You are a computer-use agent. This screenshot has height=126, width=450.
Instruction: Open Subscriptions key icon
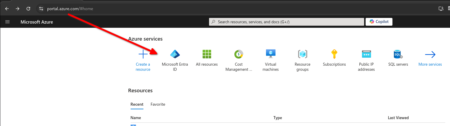pyautogui.click(x=334, y=54)
